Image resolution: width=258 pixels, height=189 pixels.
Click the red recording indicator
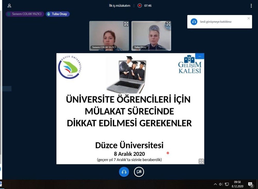coord(140,5)
